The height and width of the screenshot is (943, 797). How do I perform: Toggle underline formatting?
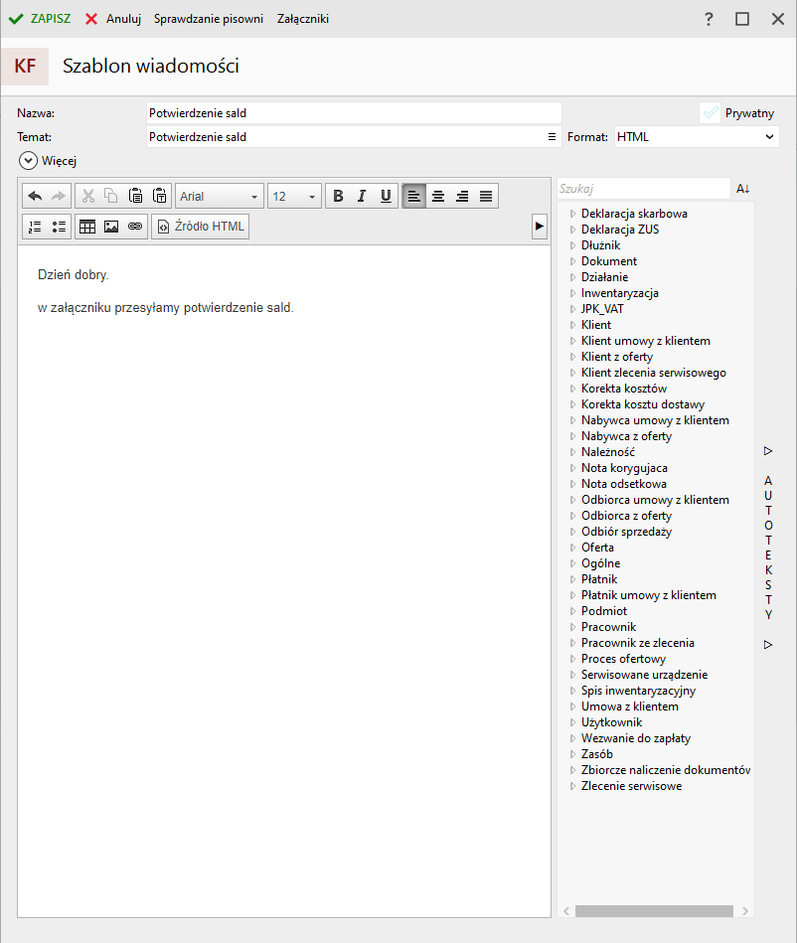coord(386,196)
